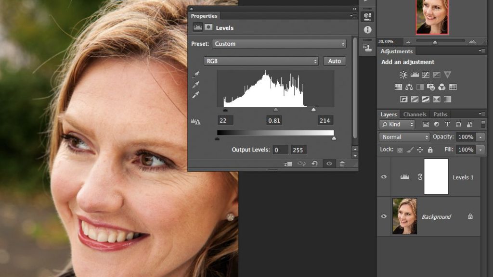
Task: Clip the adjustment to the layer below
Action: [288, 164]
